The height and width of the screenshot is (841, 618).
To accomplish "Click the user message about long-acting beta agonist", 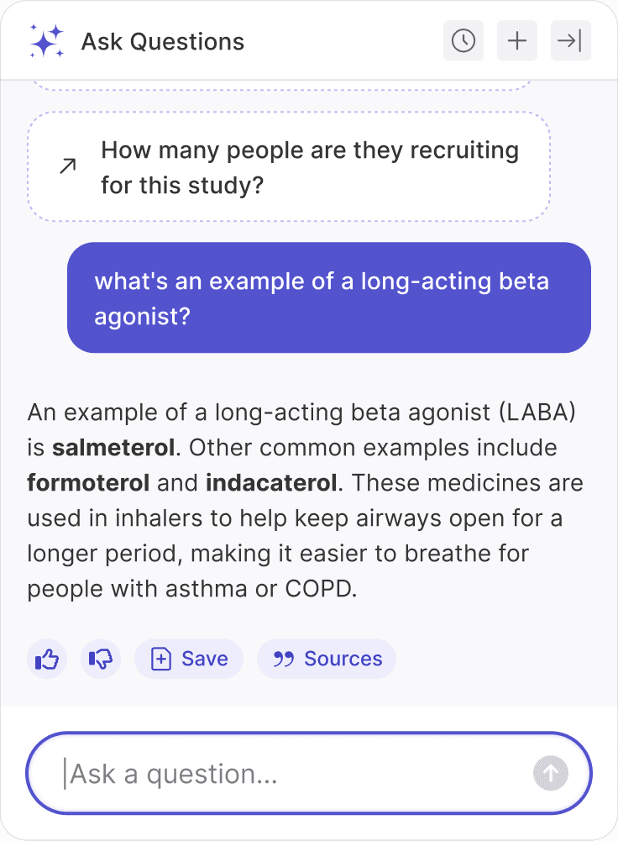I will point(328,297).
